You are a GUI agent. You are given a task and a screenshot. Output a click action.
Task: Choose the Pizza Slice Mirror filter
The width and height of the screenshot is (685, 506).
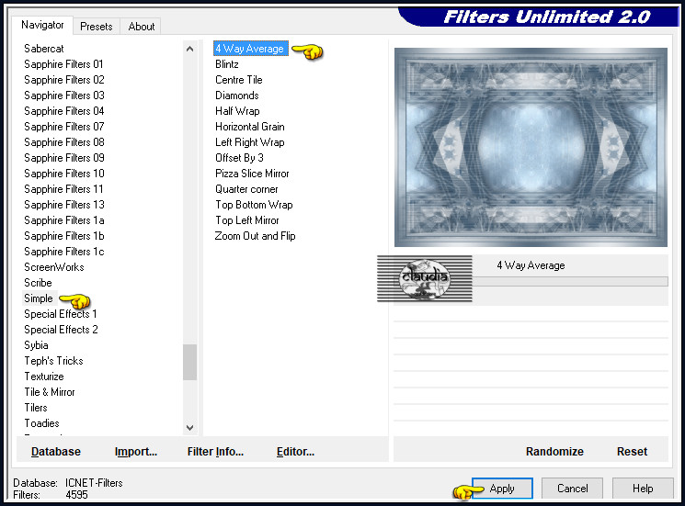pyautogui.click(x=252, y=174)
